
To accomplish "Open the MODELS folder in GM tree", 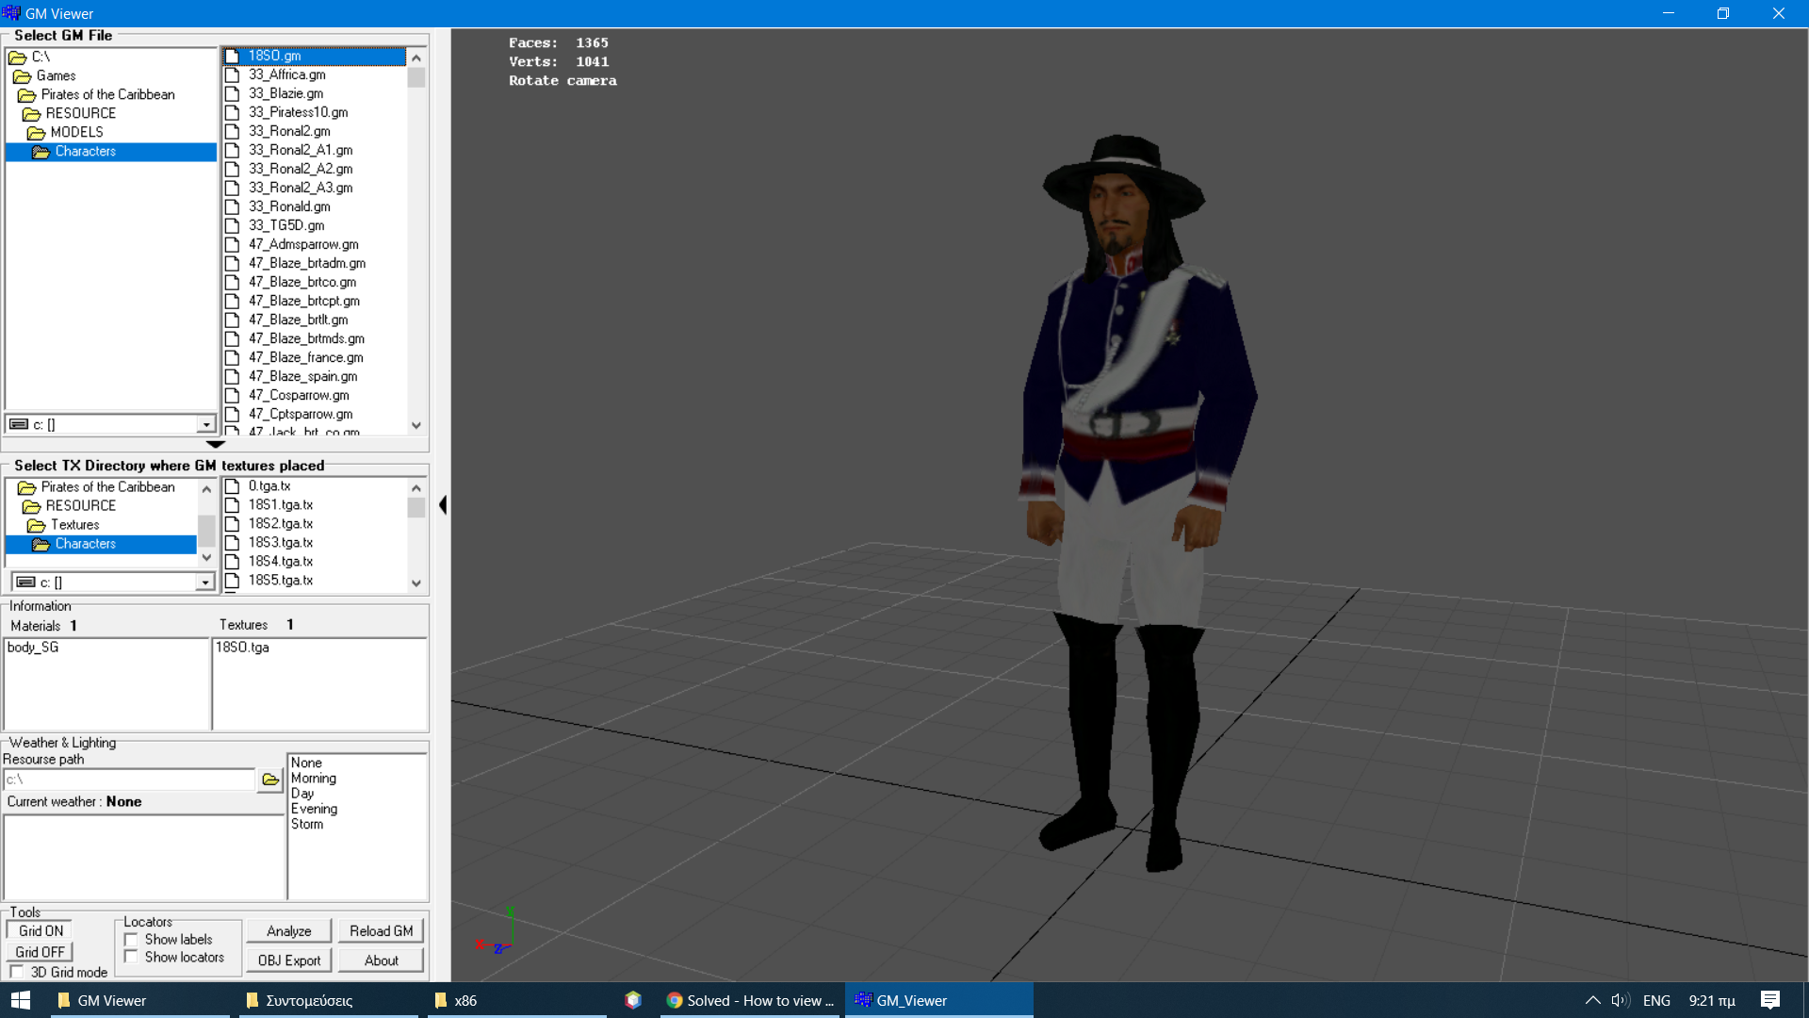I will (66, 132).
